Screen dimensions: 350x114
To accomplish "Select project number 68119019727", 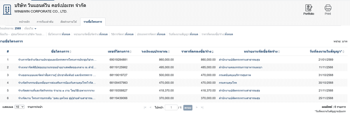I will tap(118, 75).
